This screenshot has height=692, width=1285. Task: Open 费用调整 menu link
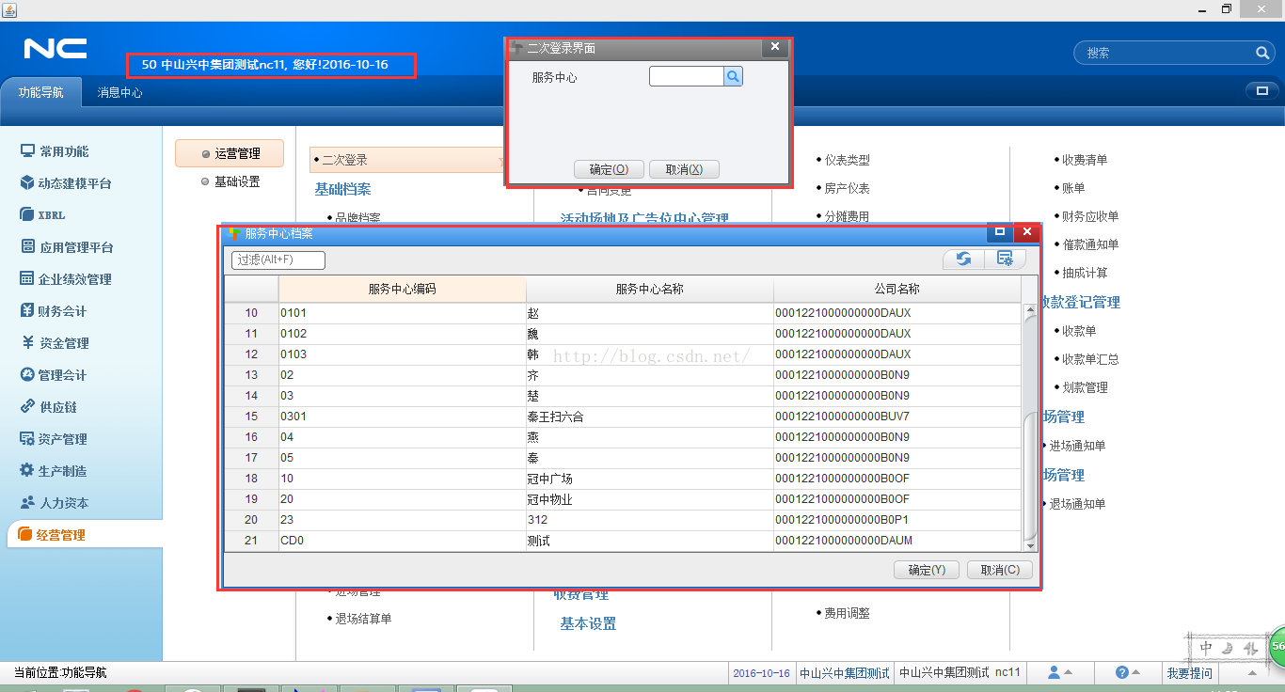click(x=848, y=613)
